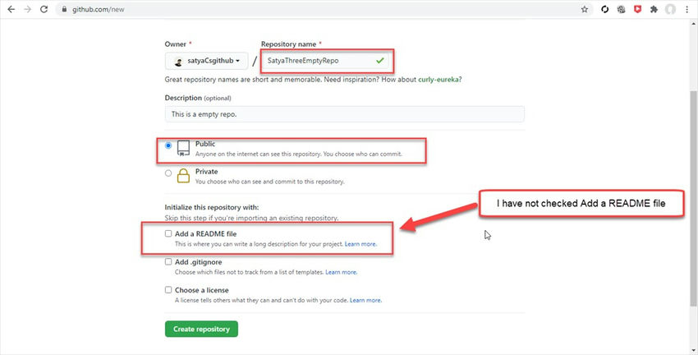
Task: Click into the Description text field
Action: (344, 114)
